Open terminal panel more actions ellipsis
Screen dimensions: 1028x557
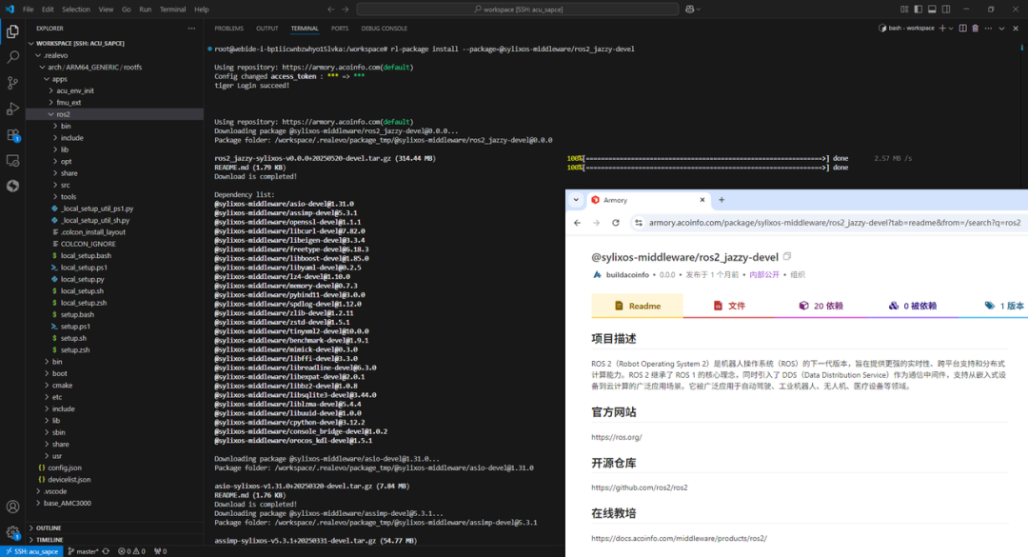[988, 29]
